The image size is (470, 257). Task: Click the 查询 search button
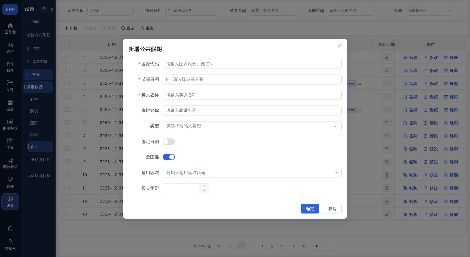(128, 28)
